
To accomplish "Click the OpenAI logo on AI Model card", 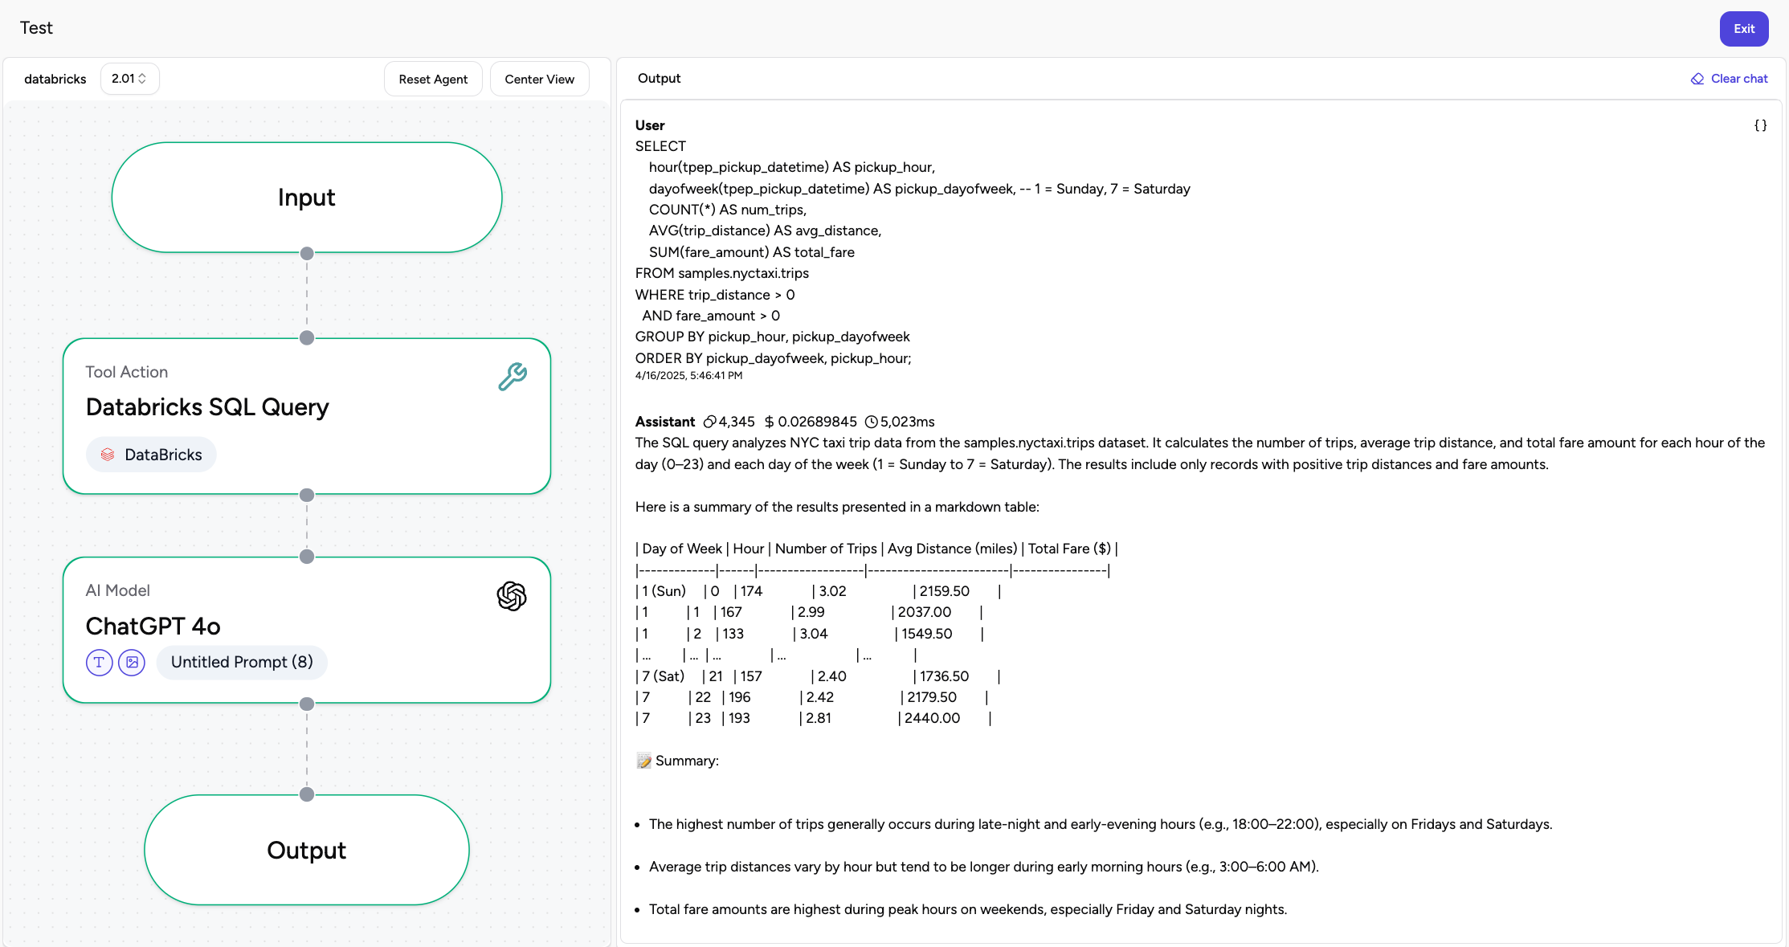I will (x=511, y=596).
